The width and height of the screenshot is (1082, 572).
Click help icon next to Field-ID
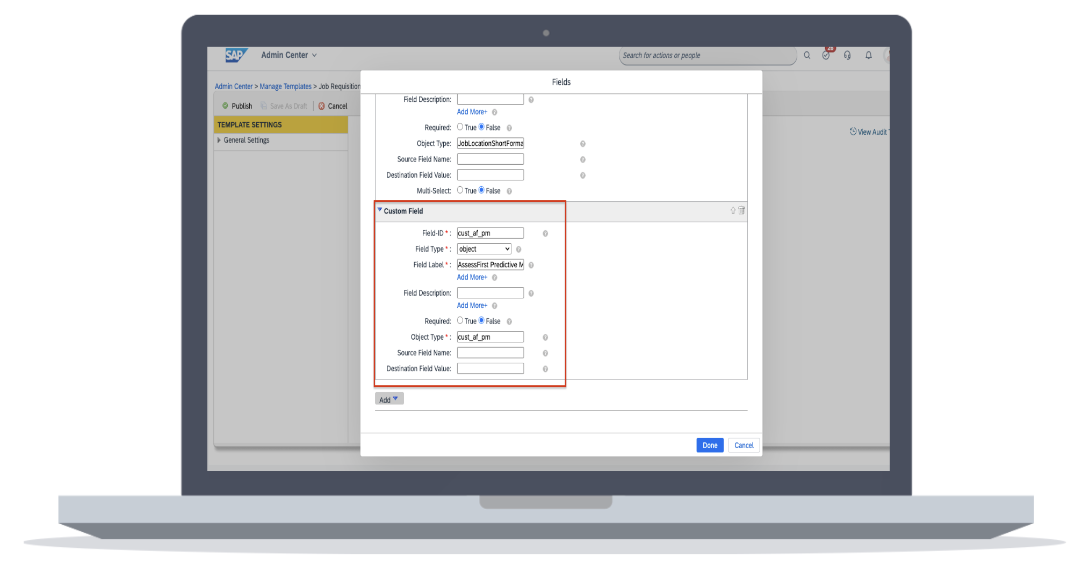tap(545, 233)
